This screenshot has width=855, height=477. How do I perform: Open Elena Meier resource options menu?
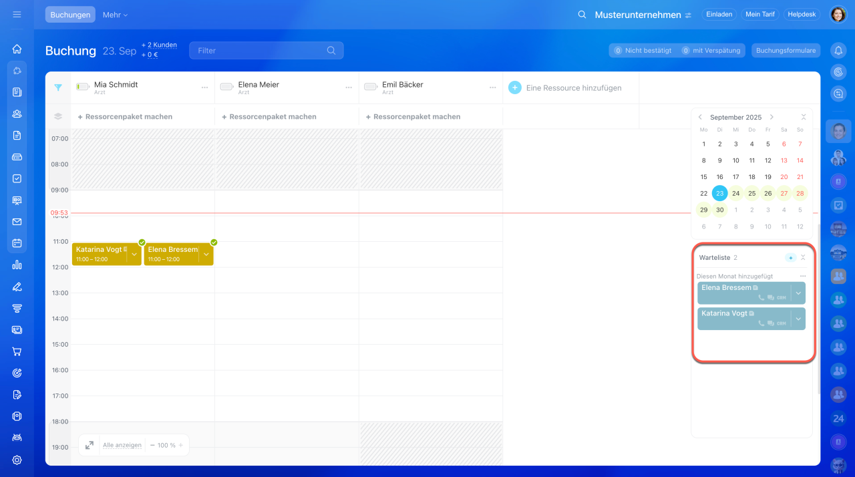349,88
